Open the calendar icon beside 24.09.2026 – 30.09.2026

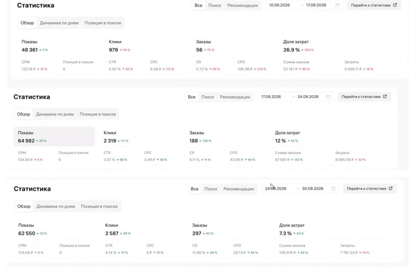333,189
